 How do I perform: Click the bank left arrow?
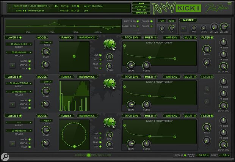click(23, 11)
